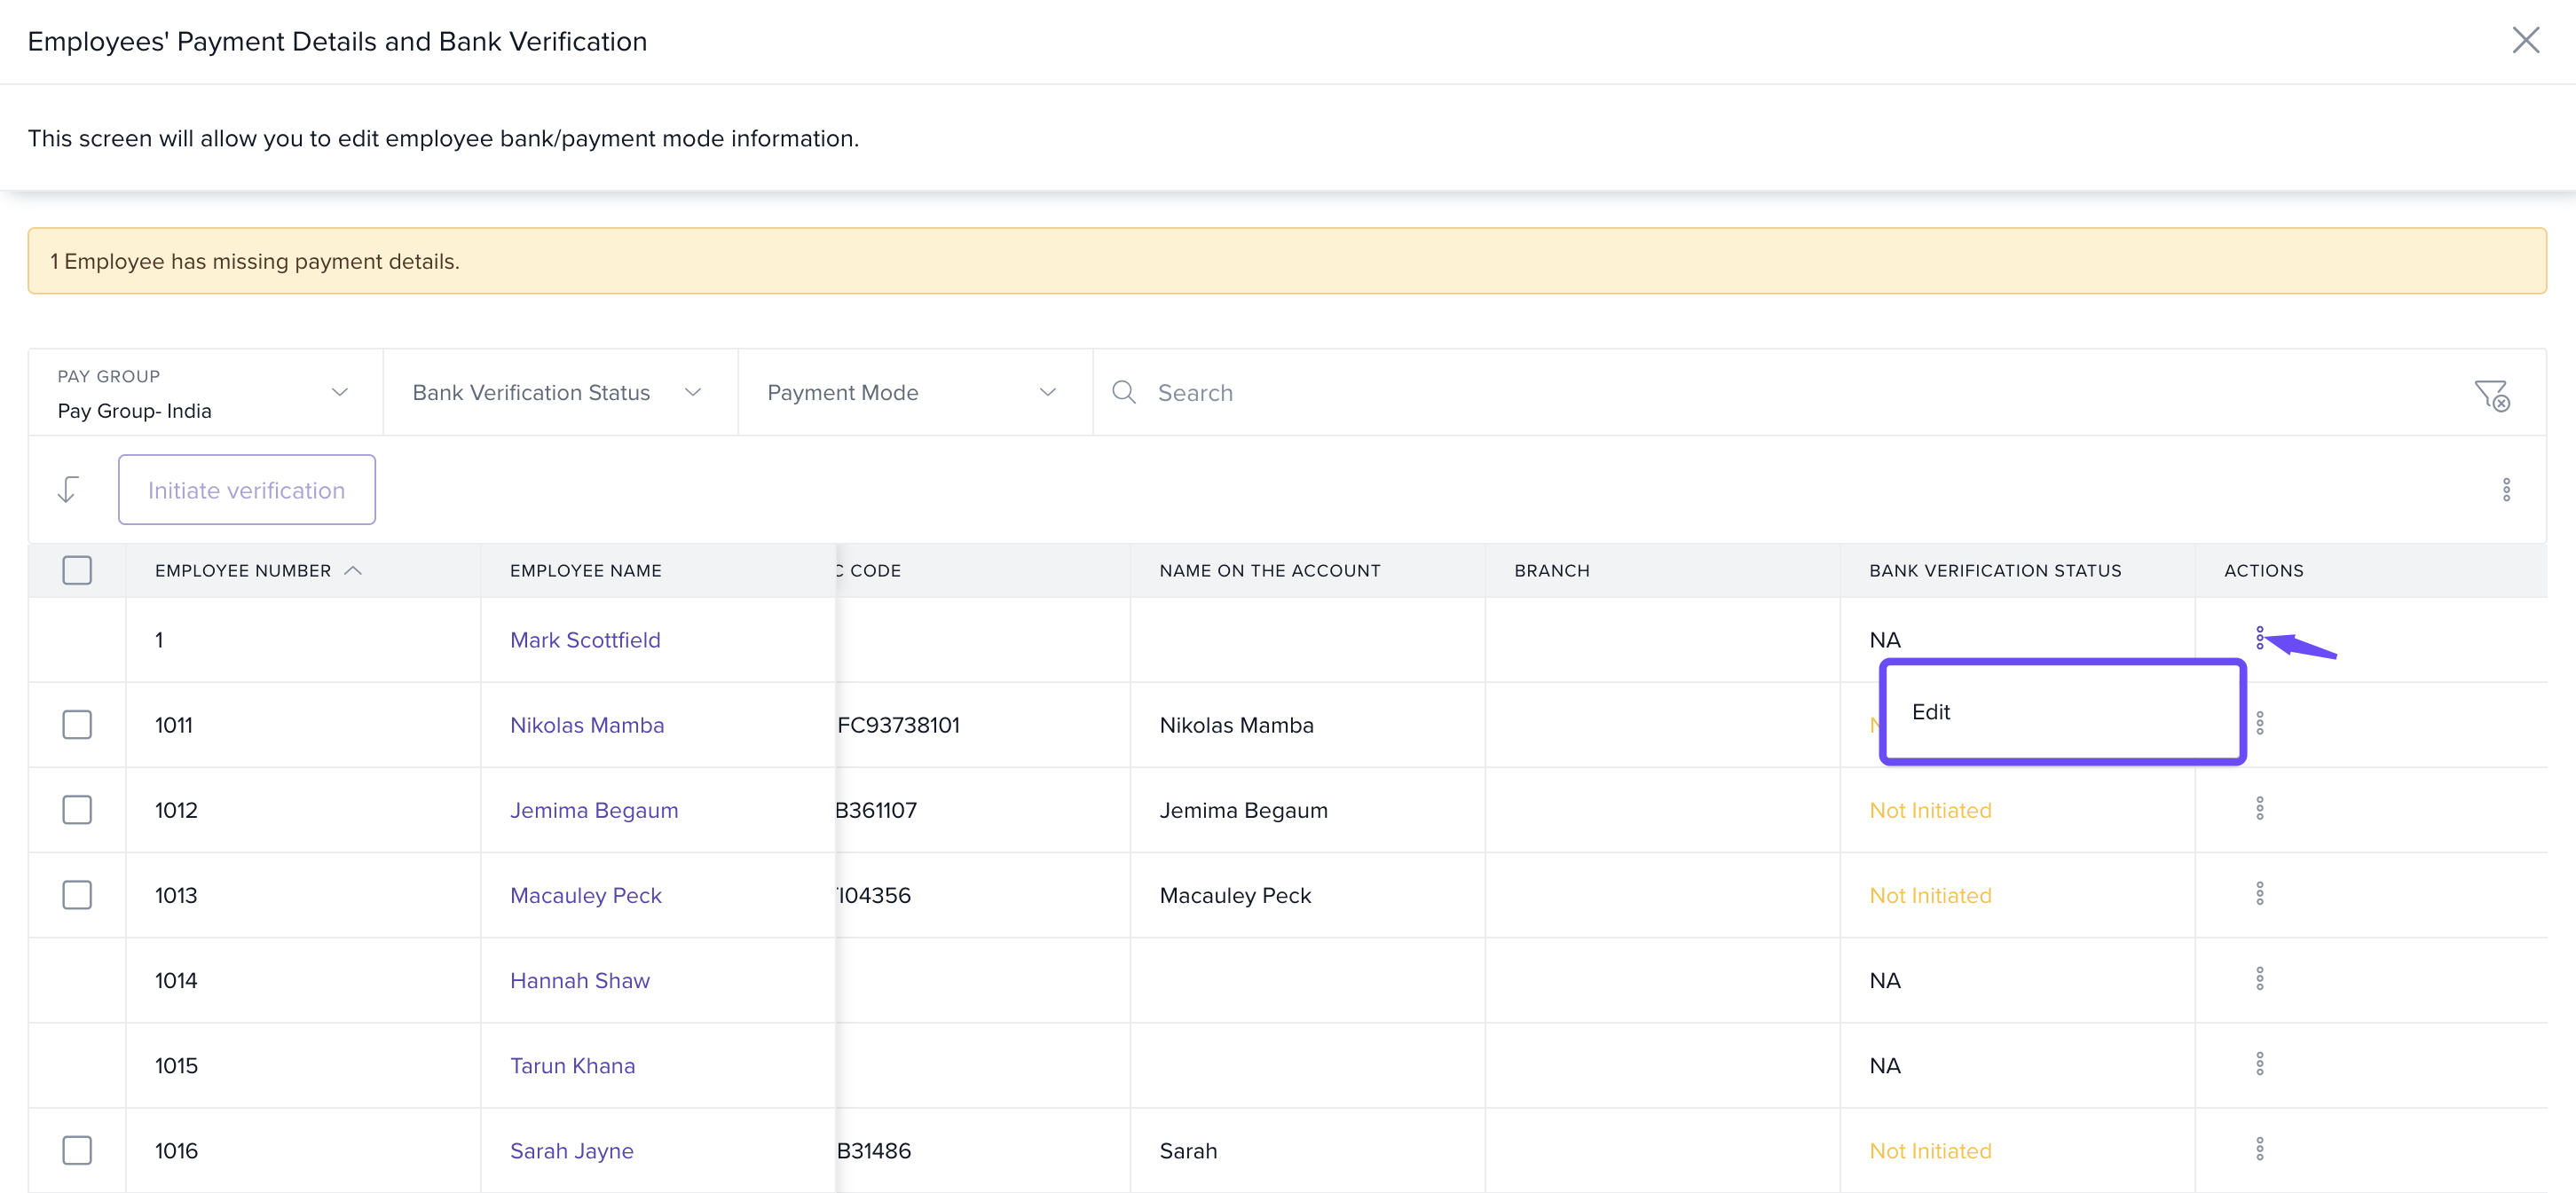This screenshot has width=2576, height=1193.
Task: Open actions menu for Hannah Shaw
Action: pyautogui.click(x=2259, y=978)
